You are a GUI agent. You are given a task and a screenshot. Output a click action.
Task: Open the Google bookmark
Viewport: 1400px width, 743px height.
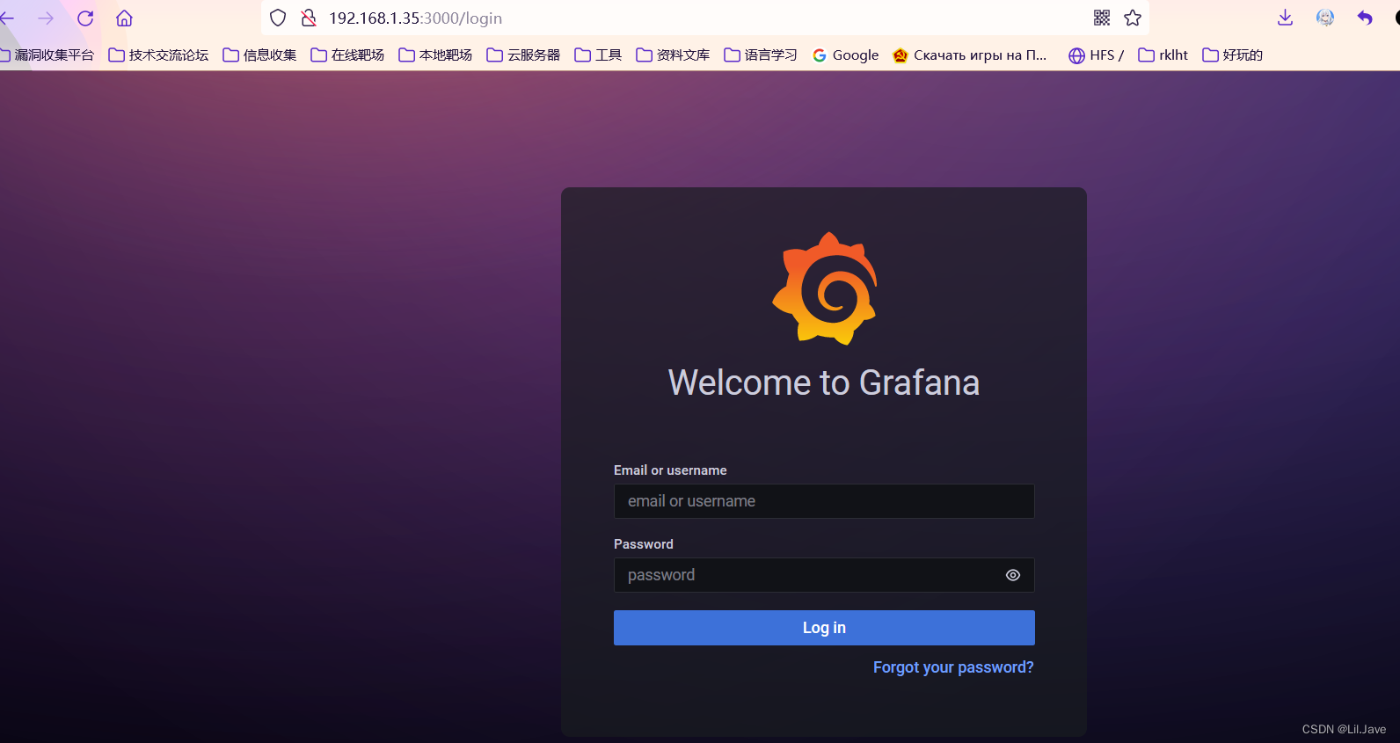[x=845, y=55]
